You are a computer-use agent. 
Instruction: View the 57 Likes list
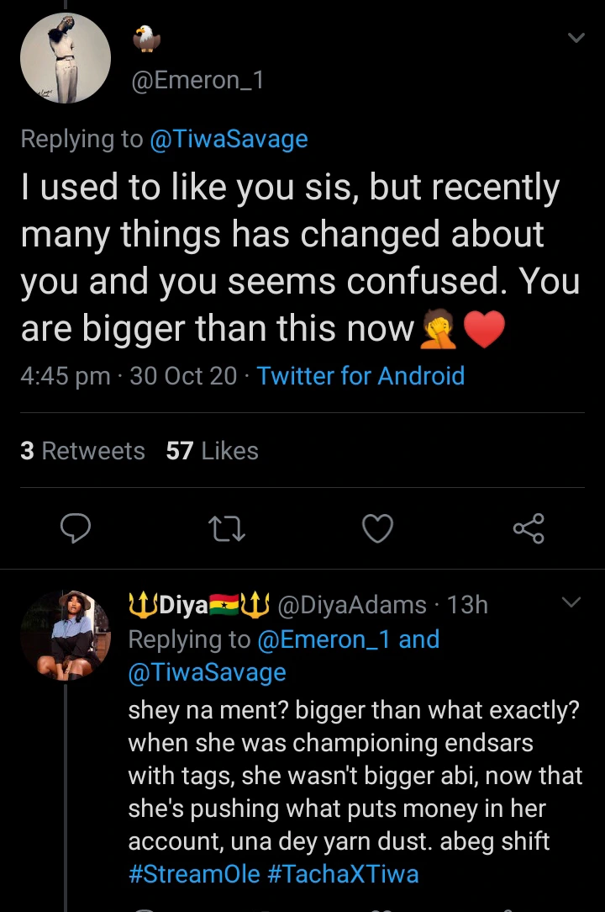(x=212, y=451)
